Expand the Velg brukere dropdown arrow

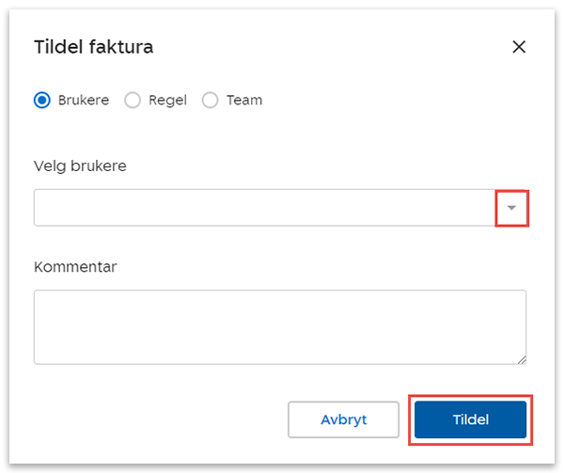tap(511, 208)
